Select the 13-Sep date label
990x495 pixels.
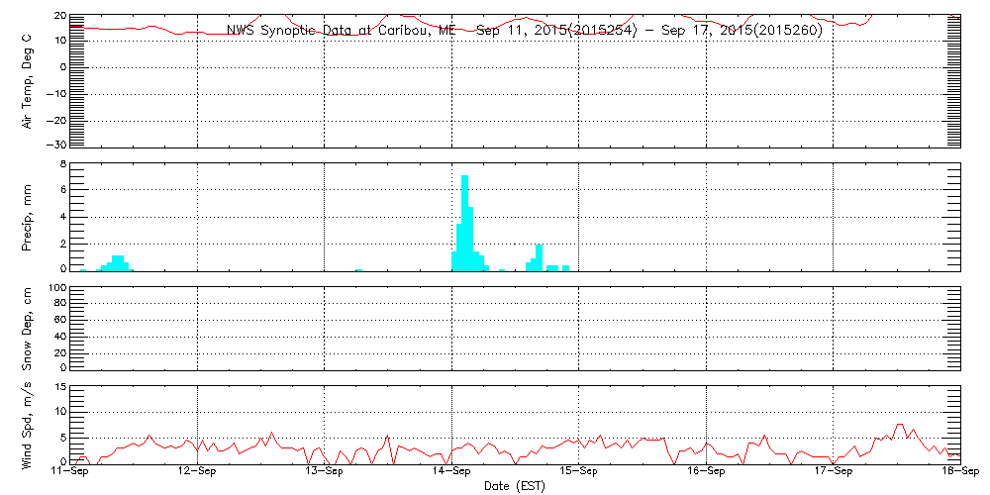pos(325,471)
